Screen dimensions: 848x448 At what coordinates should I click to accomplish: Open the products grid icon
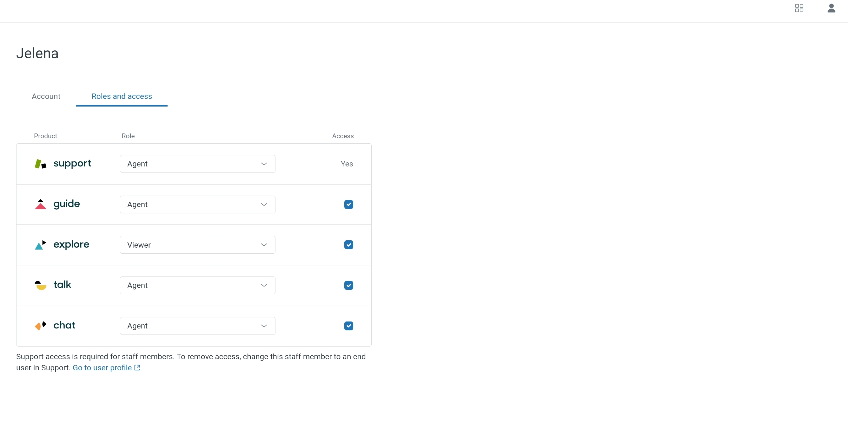click(x=799, y=8)
